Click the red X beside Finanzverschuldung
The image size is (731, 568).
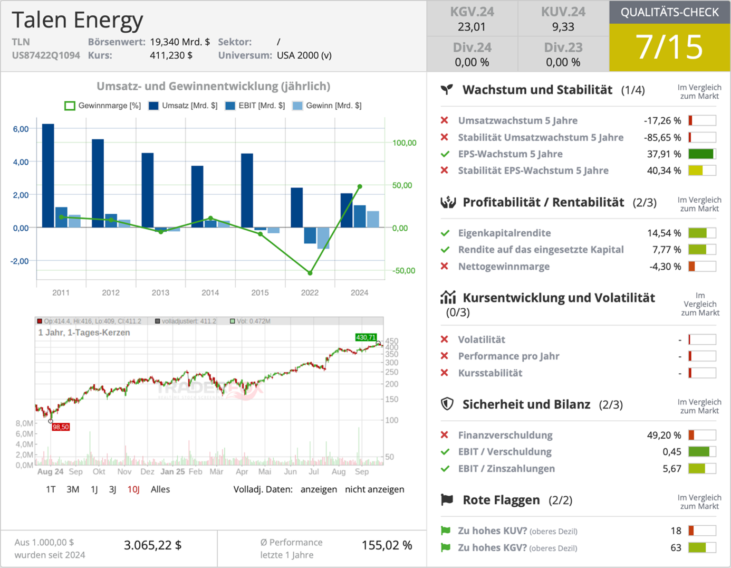(445, 435)
